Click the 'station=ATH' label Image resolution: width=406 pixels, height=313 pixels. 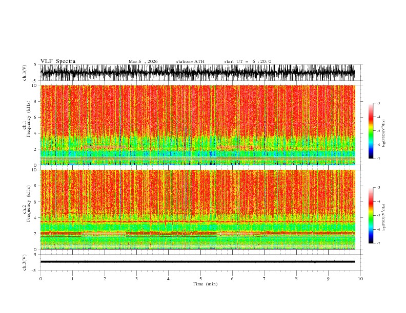click(190, 61)
